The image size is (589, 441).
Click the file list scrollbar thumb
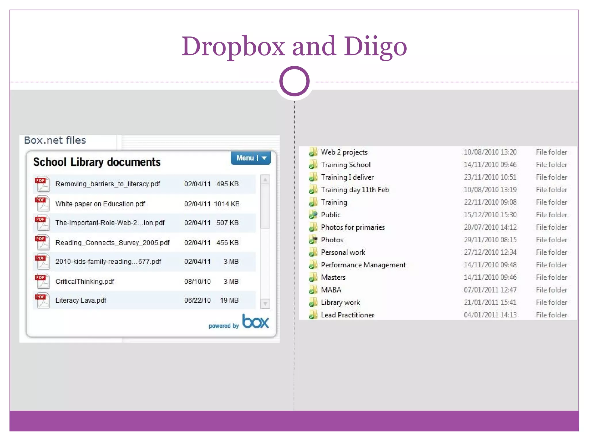265,207
